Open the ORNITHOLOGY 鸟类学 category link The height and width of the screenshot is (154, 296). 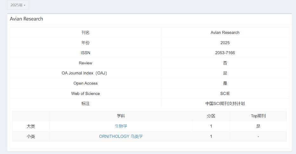[121, 136]
